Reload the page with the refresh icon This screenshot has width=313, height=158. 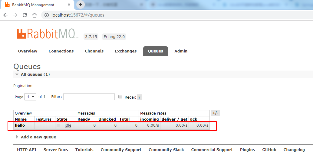pos(25,15)
